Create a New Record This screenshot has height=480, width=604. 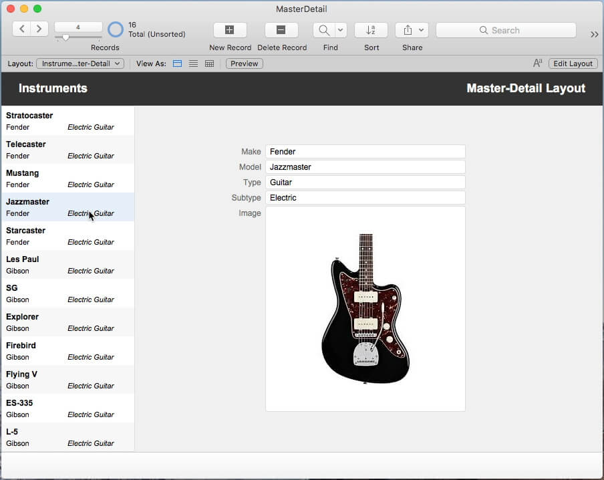click(230, 29)
